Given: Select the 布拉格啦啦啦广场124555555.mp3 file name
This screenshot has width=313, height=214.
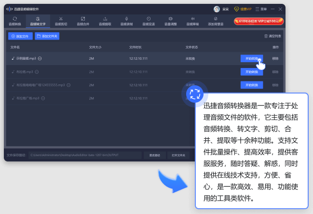Looking at the screenshot, I should point(41,85).
